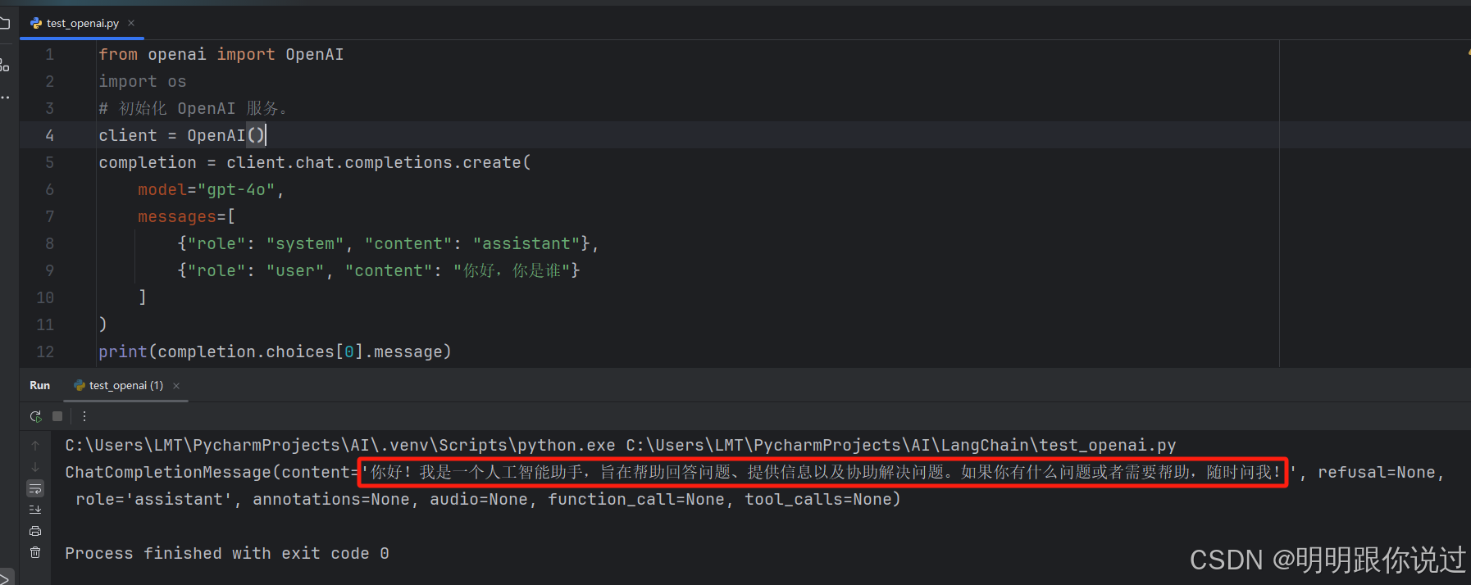The image size is (1471, 585).
Task: Open the Structure tool window icon
Action: point(4,65)
